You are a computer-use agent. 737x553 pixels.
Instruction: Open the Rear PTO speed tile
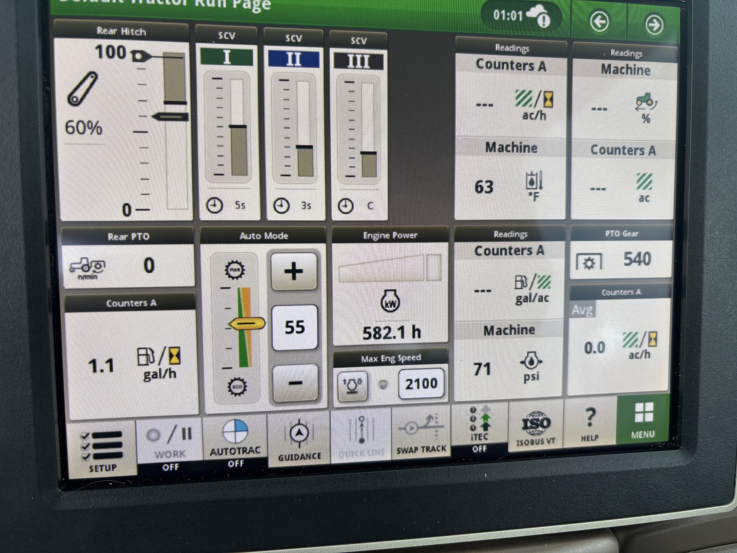pyautogui.click(x=128, y=266)
